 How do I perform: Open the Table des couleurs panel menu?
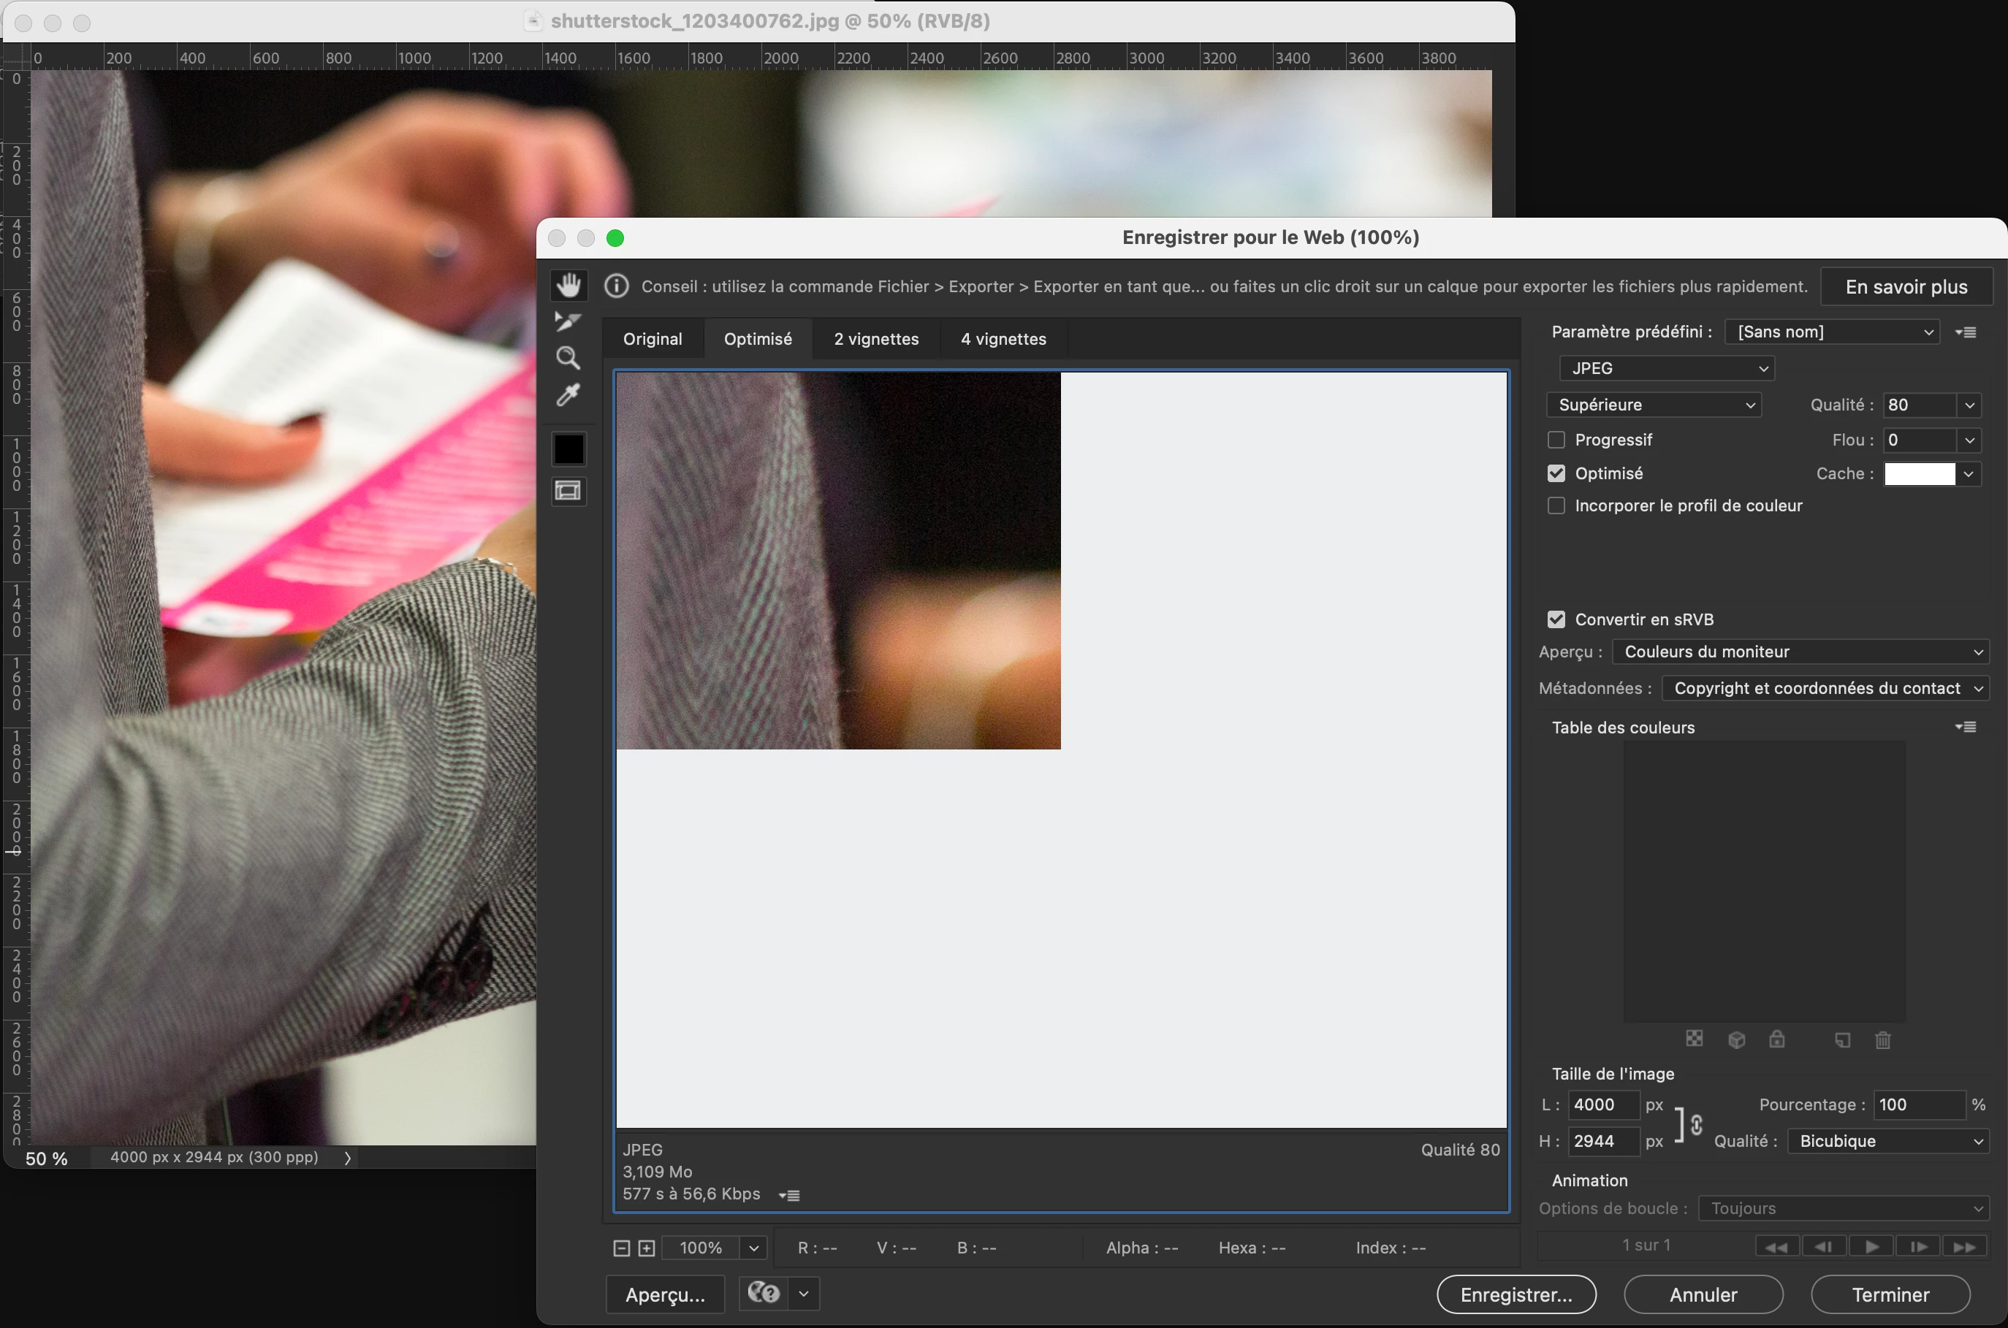(1966, 727)
